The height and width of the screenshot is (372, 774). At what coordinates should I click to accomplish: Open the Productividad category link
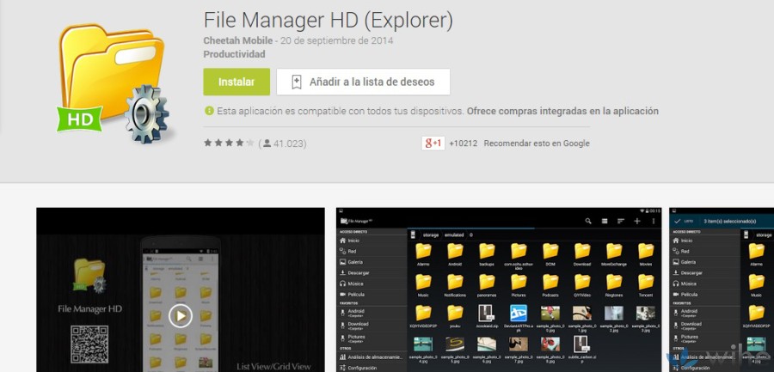[235, 54]
